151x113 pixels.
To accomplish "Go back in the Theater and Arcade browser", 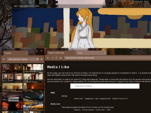I will [48, 58].
